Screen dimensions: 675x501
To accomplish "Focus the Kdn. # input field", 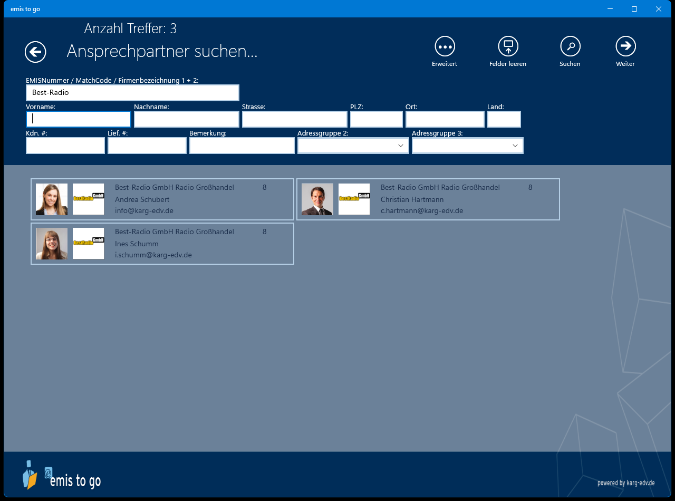I will 65,146.
